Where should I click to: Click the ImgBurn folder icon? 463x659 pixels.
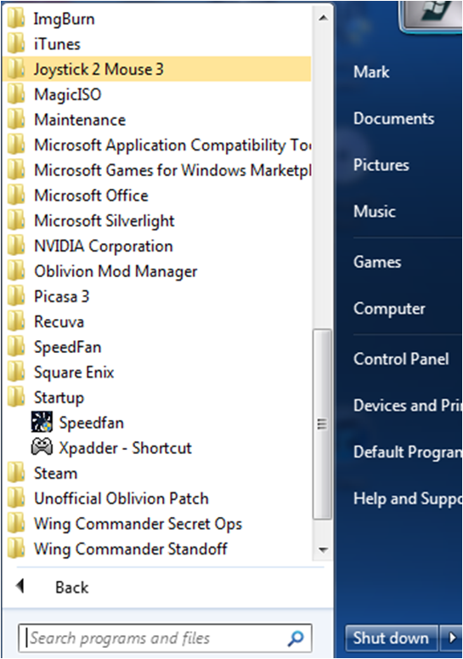click(16, 19)
